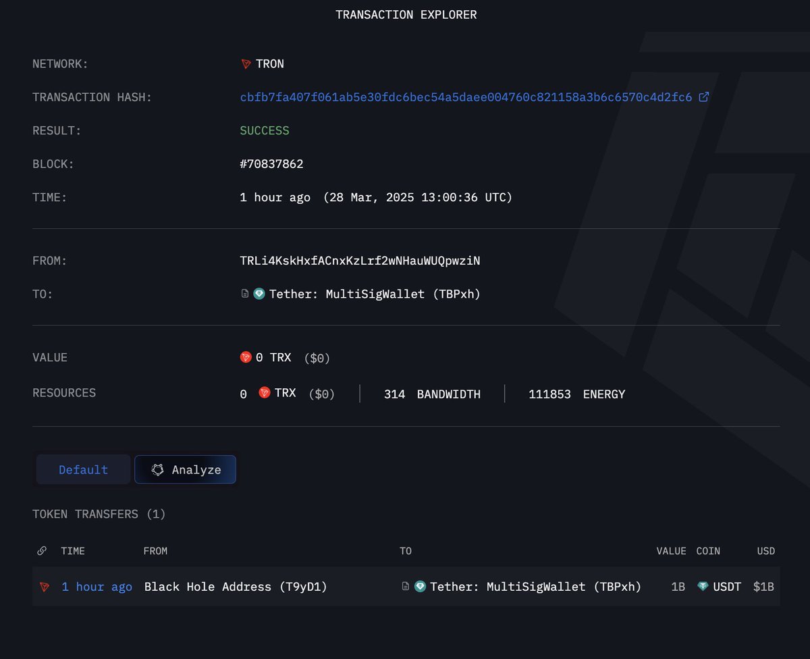The width and height of the screenshot is (810, 659).
Task: Click the TRX coin icon next to 0 TRX value
Action: pos(246,357)
